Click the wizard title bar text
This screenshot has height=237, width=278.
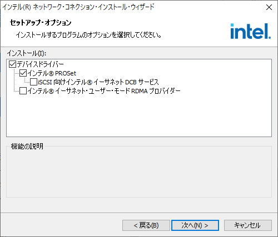pos(78,7)
